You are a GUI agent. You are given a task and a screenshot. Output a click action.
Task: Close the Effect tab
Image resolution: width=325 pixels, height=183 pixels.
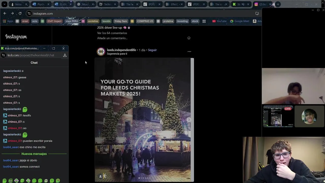click(x=182, y=4)
